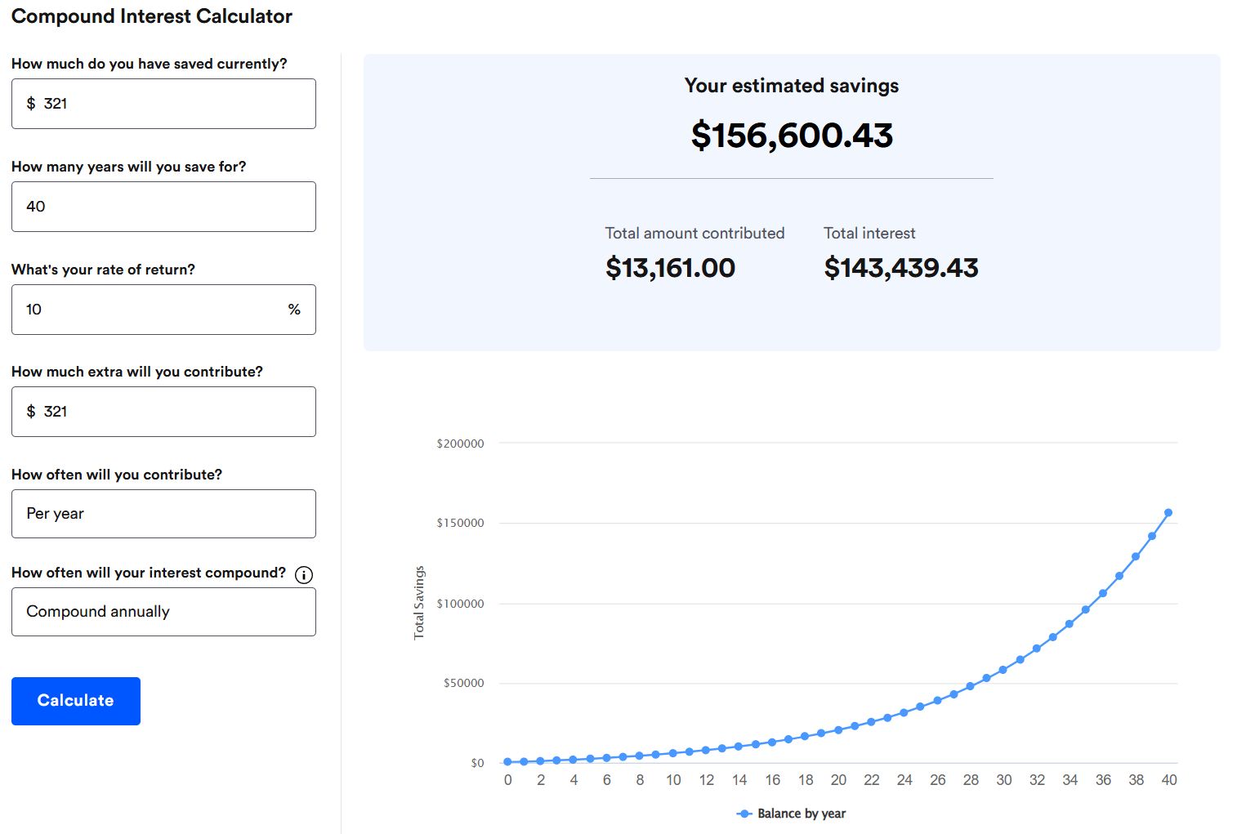Expand the Compound annually dropdown
Screen dimensions: 1237x834
click(163, 612)
